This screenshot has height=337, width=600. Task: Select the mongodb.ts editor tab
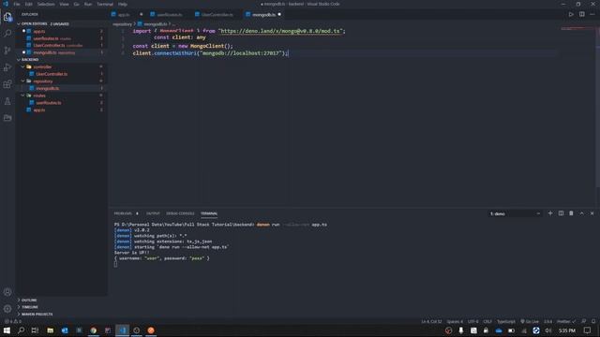point(263,15)
